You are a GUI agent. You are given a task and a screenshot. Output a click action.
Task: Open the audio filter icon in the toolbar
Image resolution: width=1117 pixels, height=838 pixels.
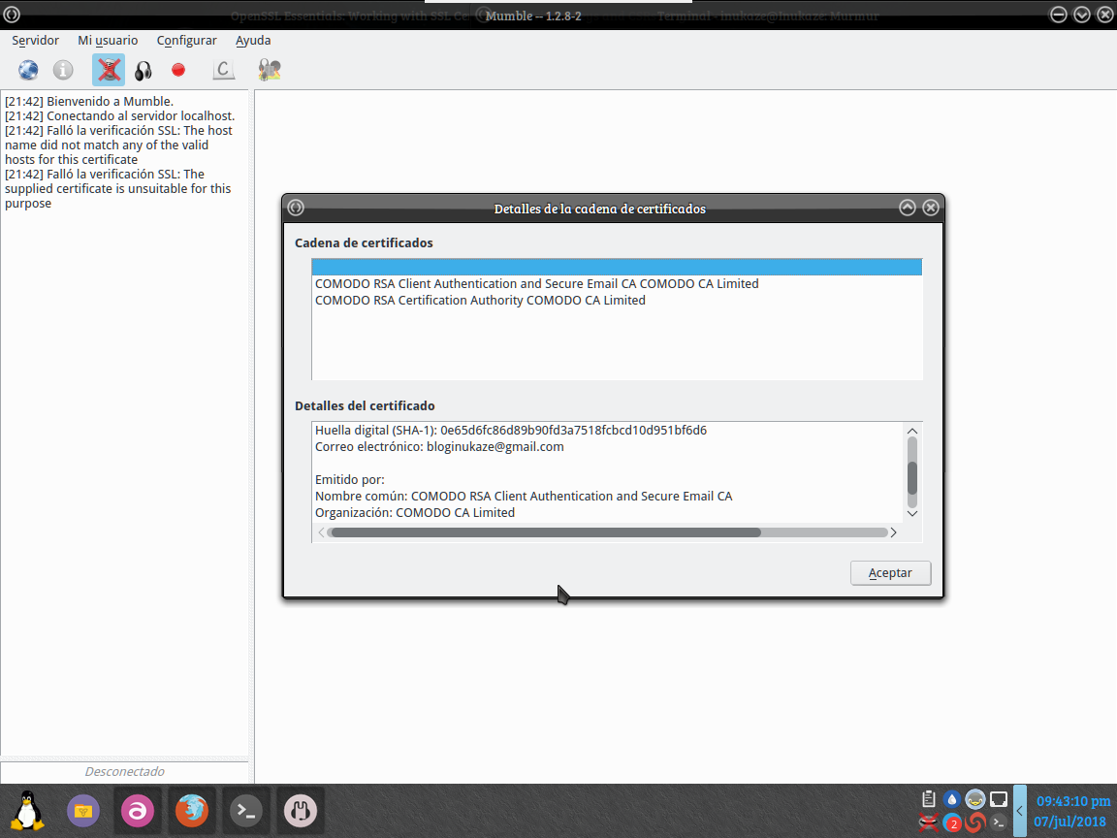tap(270, 70)
